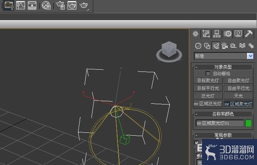Collapse the 名称和颜色 rollout header
Viewport: 257px width, 165px height.
[223, 114]
